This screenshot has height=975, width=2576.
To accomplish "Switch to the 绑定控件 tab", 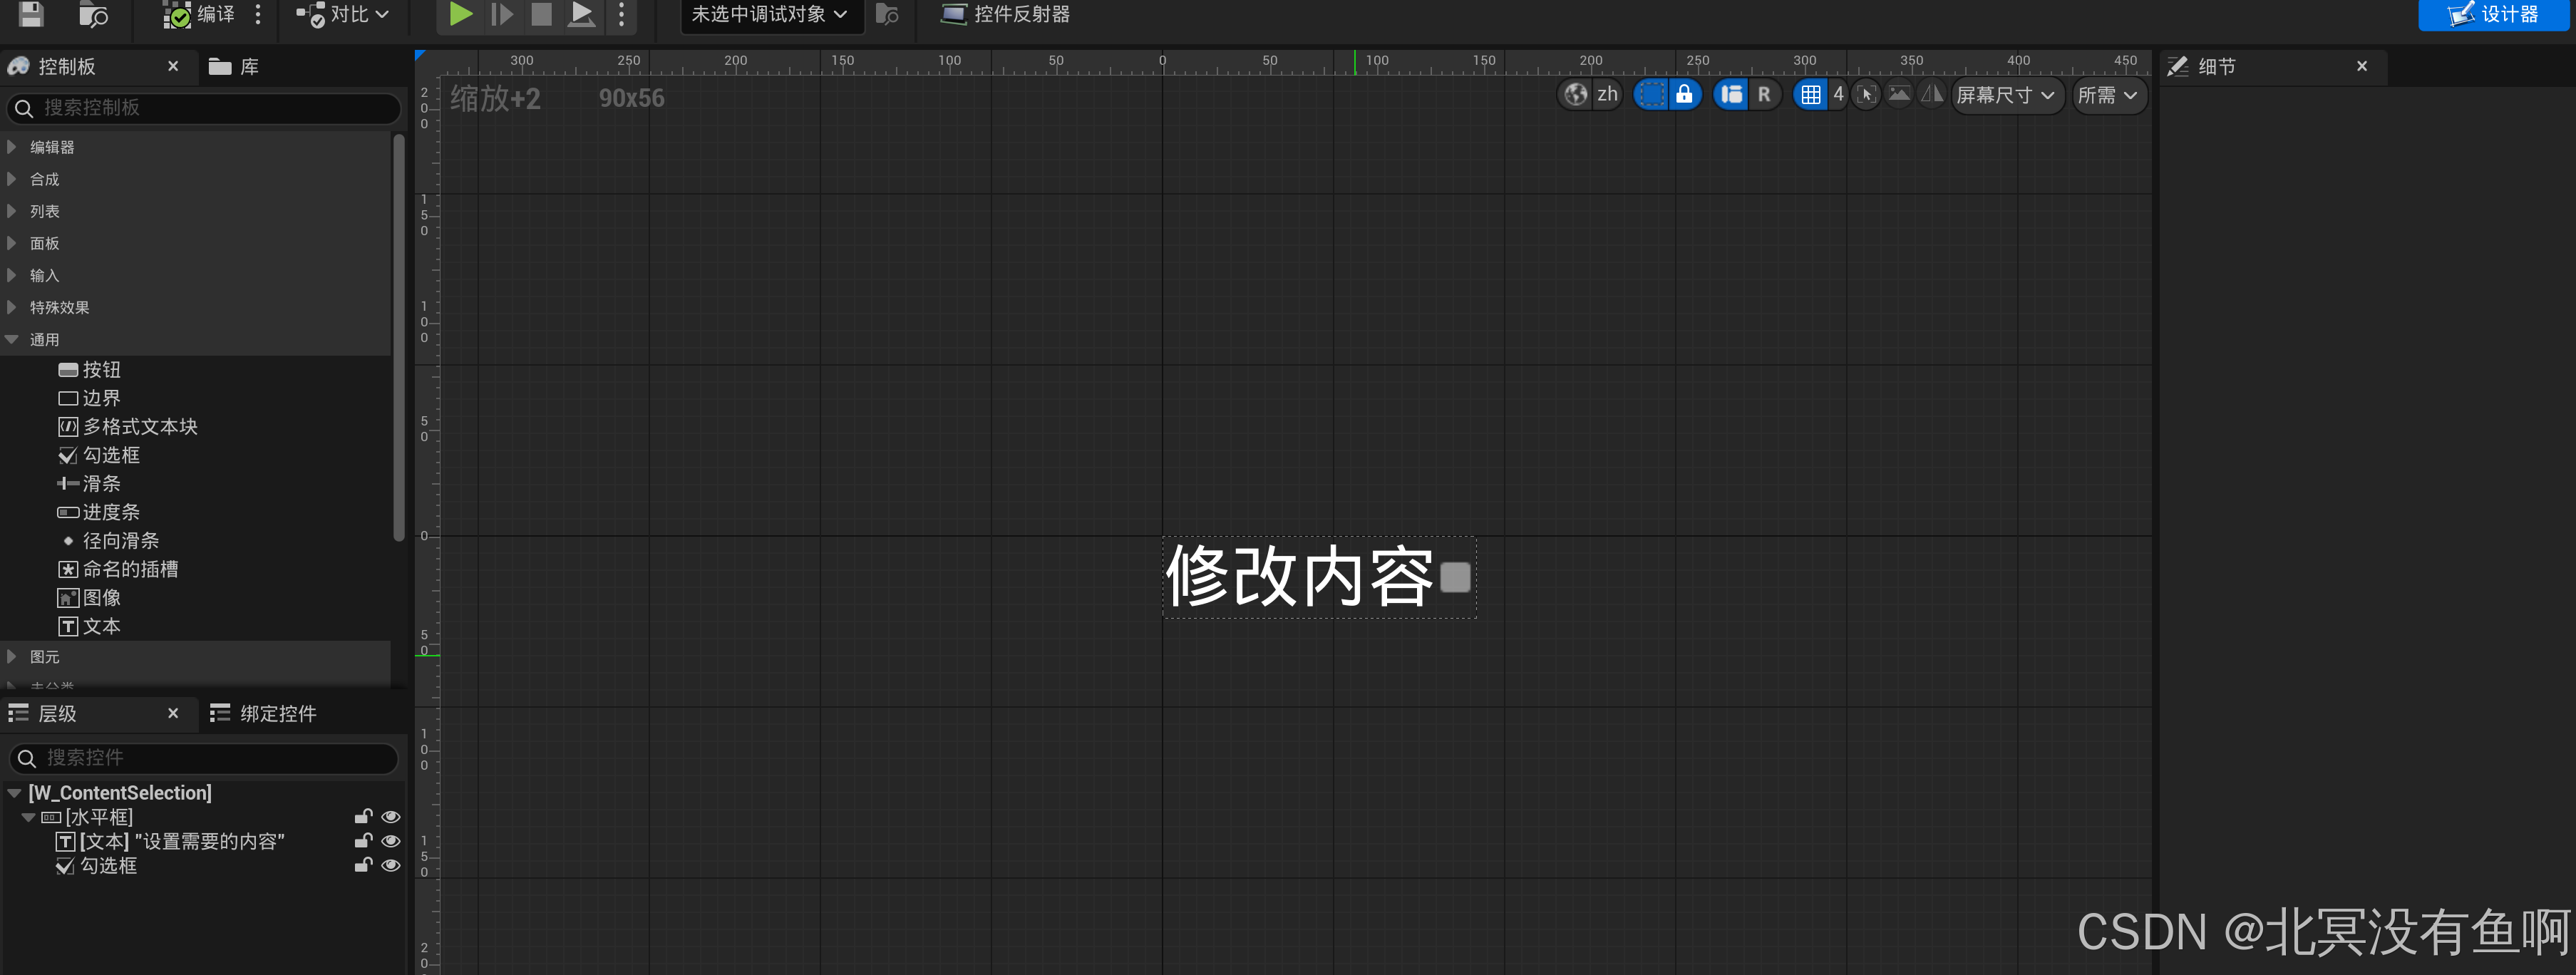I will click(x=264, y=714).
